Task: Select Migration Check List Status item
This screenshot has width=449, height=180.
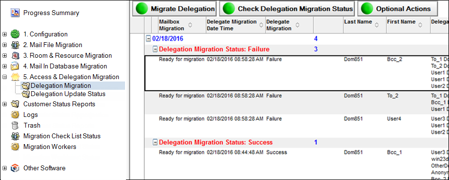Action: pos(62,136)
